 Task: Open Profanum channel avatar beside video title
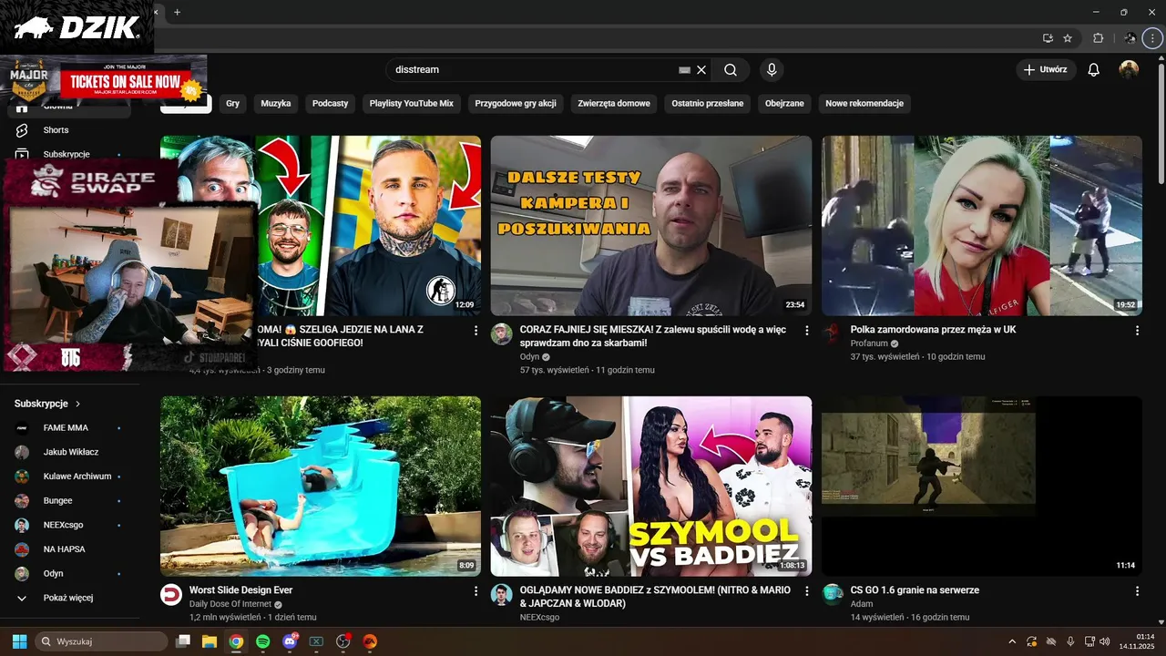tap(832, 333)
